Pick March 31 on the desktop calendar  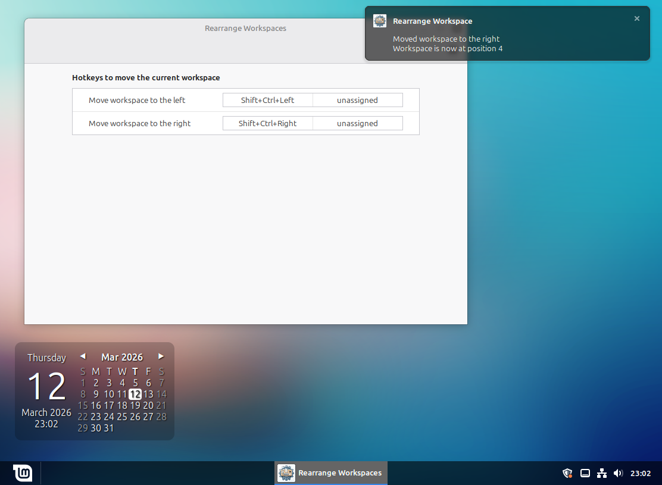pos(109,428)
